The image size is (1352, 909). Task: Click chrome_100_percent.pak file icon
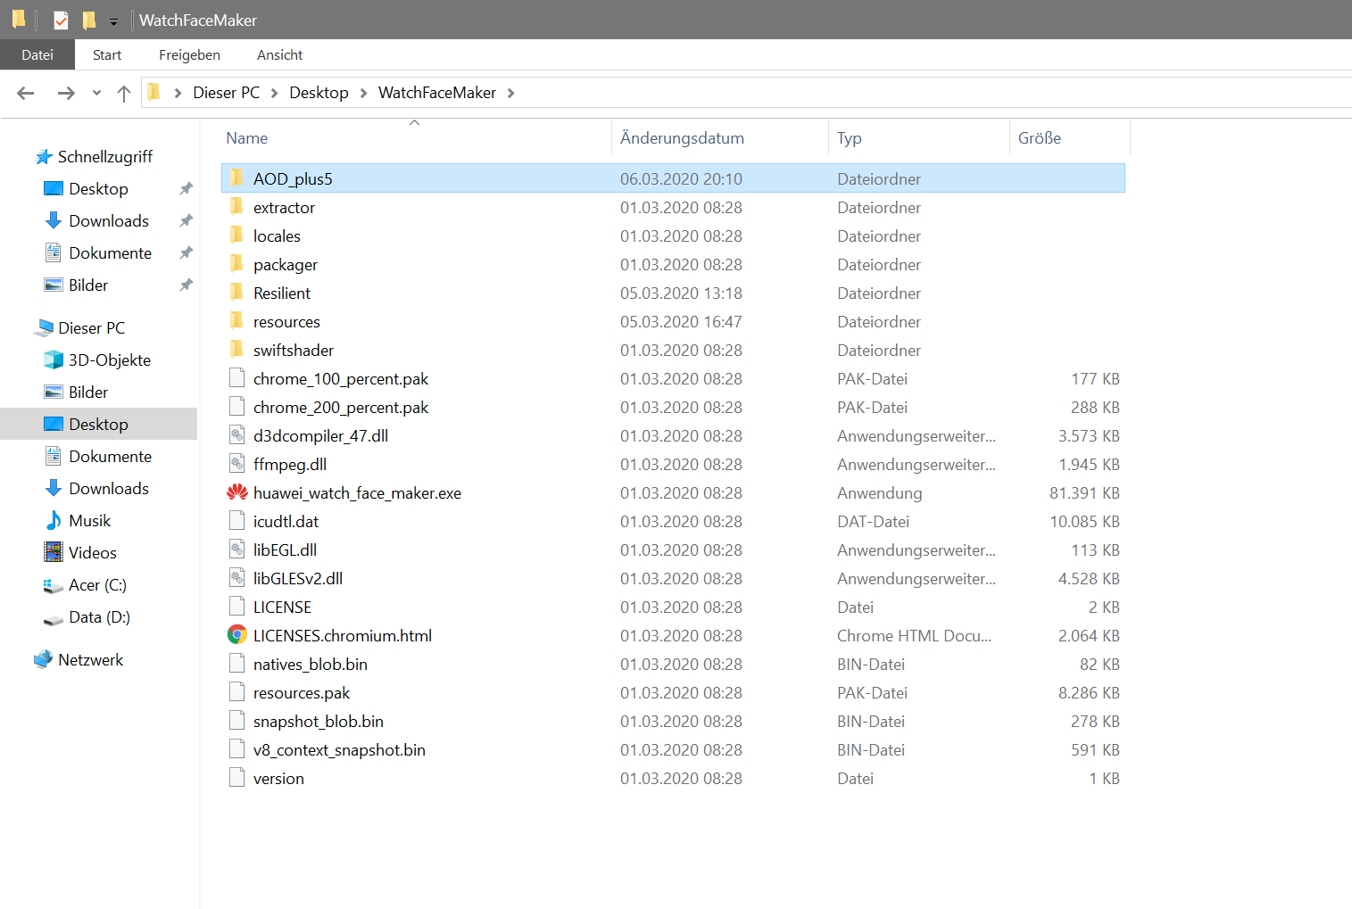coord(236,378)
